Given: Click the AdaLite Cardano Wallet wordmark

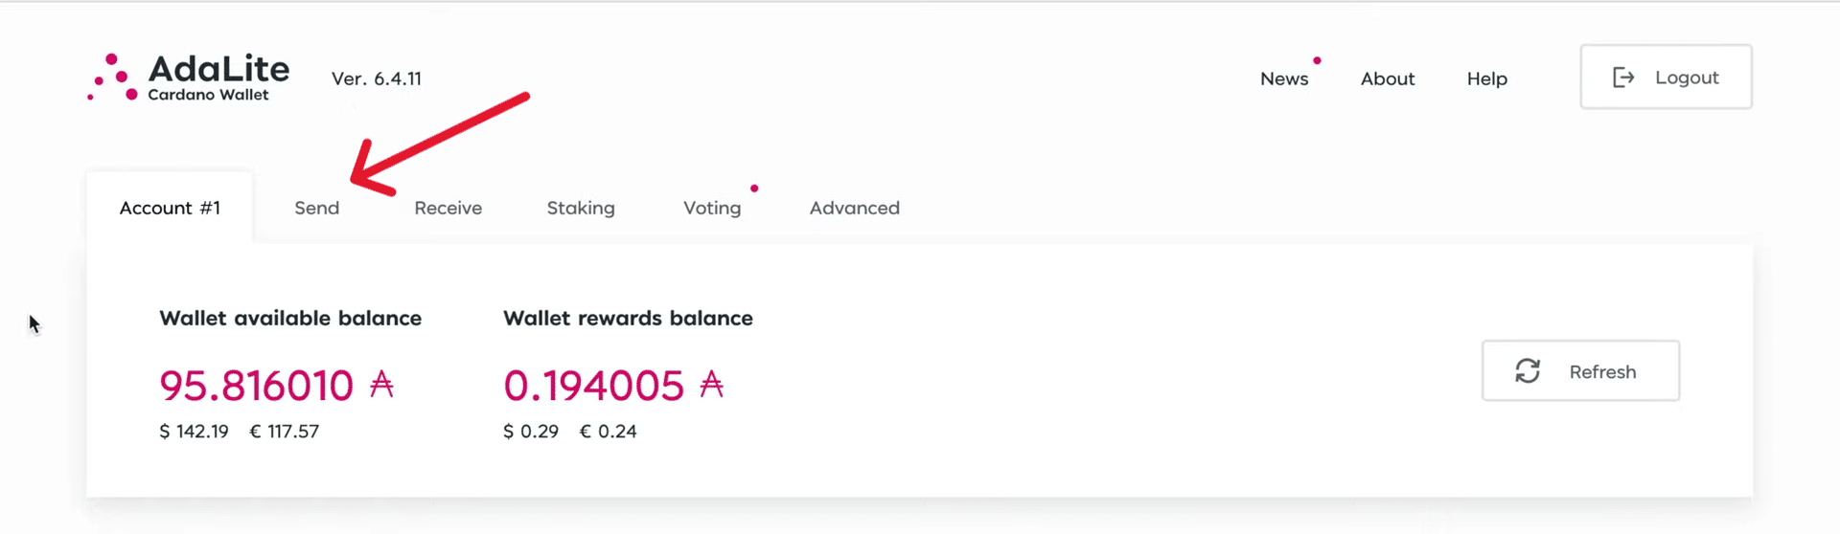Looking at the screenshot, I should [x=218, y=77].
